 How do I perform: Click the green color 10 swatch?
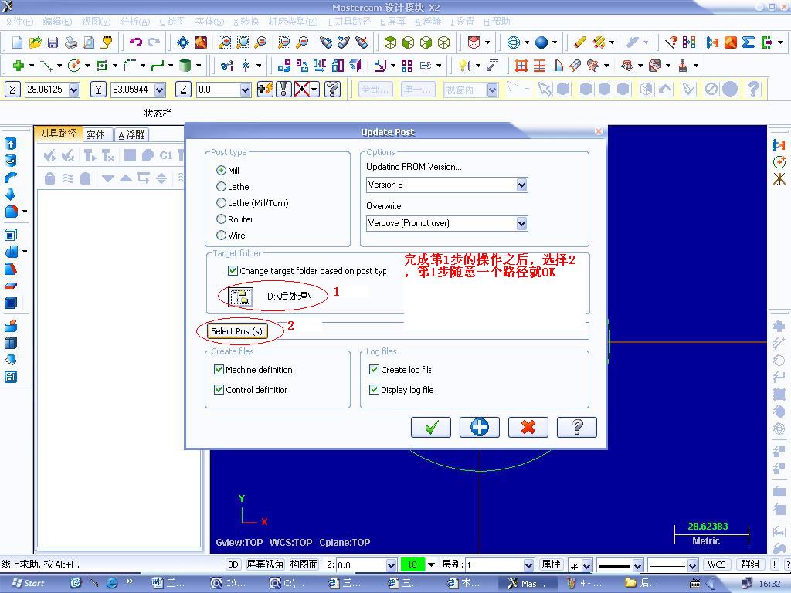[412, 564]
